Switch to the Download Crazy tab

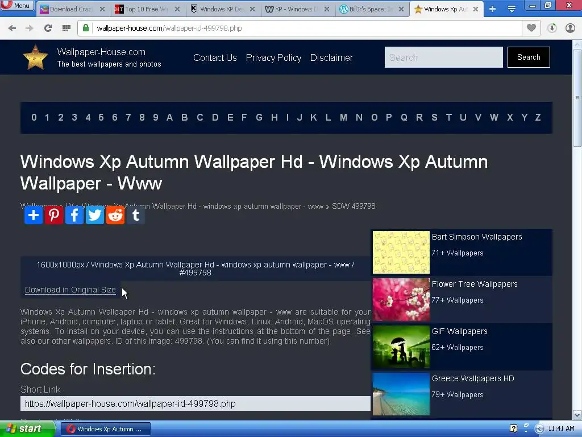tap(70, 9)
